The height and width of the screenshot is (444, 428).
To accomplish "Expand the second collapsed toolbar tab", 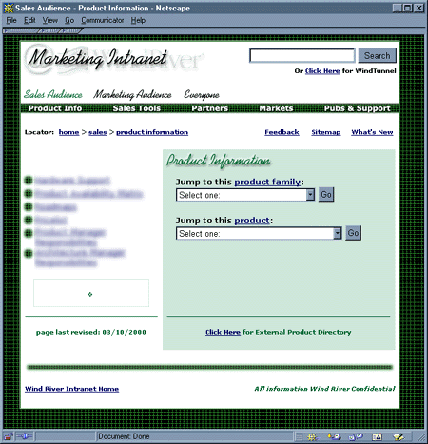I will click(x=50, y=31).
